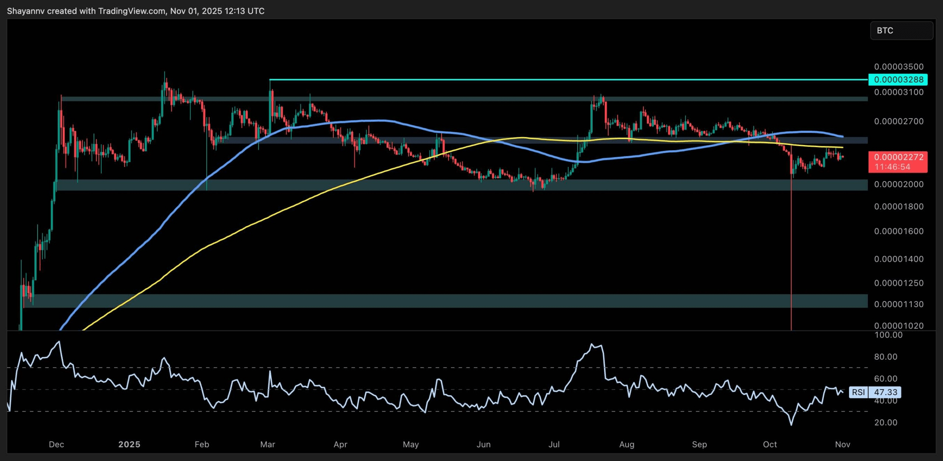Screen dimensions: 943x461
Task: Select the Dec label on time axis
Action: click(x=56, y=444)
